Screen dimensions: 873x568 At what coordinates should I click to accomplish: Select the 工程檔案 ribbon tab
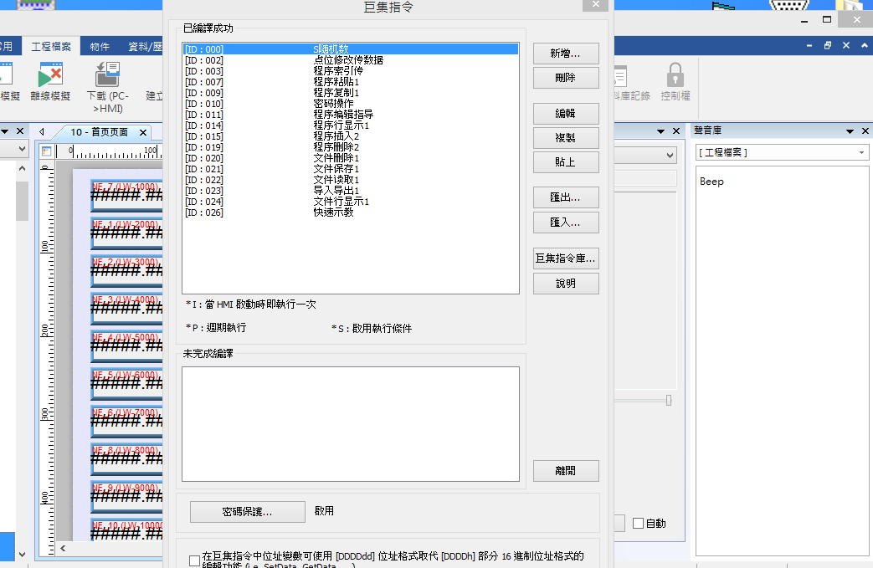[51, 47]
